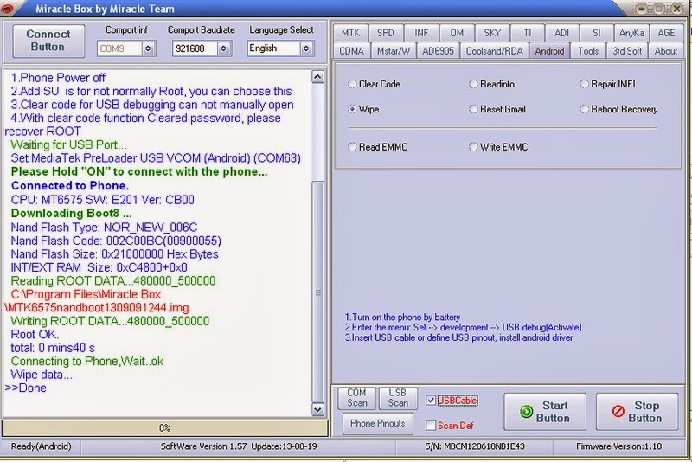Click the 'total: 0 mins40 s' log line

tap(53, 348)
